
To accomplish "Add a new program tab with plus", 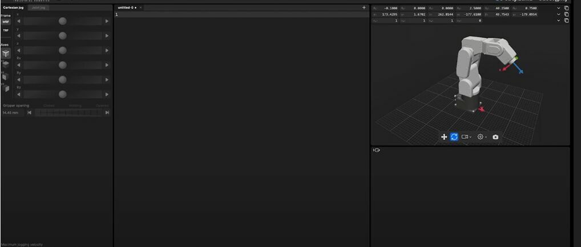I will coord(364,7).
